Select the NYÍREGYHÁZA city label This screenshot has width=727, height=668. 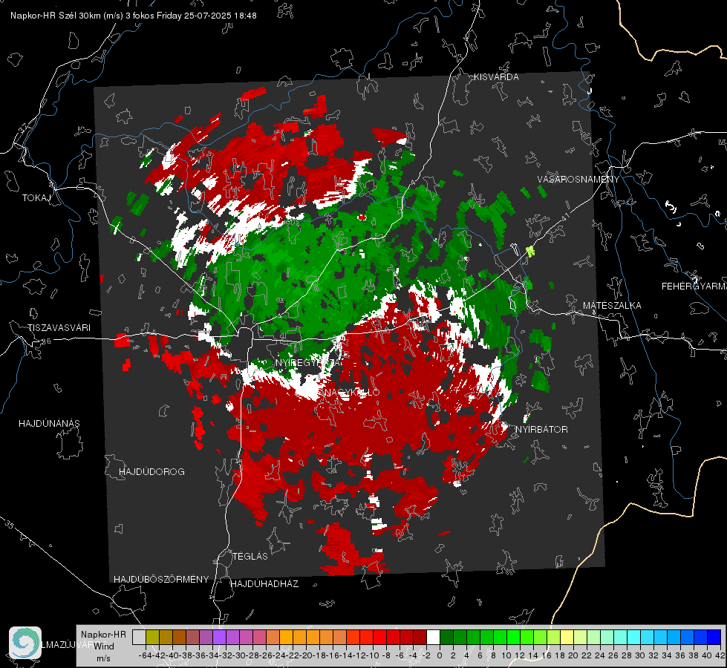coord(309,362)
